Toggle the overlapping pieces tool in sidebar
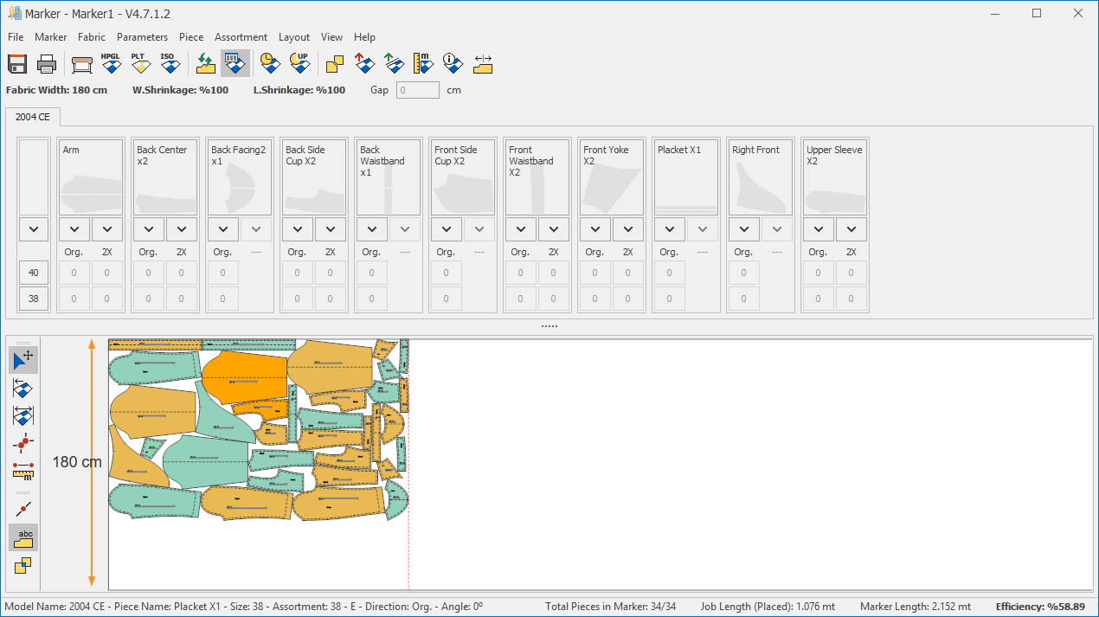The image size is (1099, 617). point(24,566)
